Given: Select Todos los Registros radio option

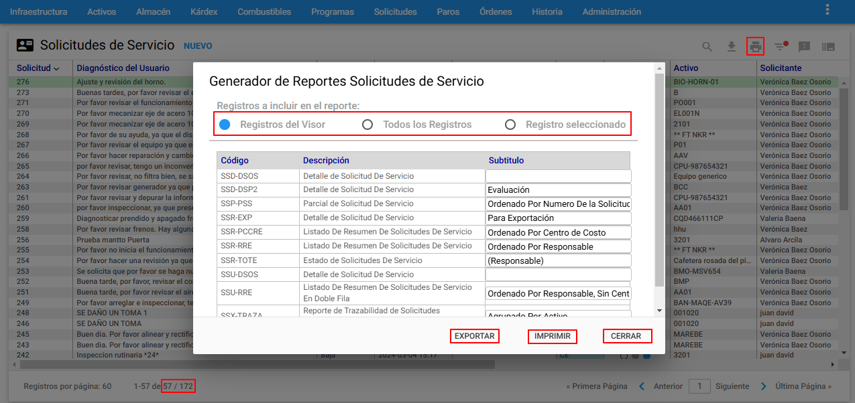Looking at the screenshot, I should (x=367, y=125).
